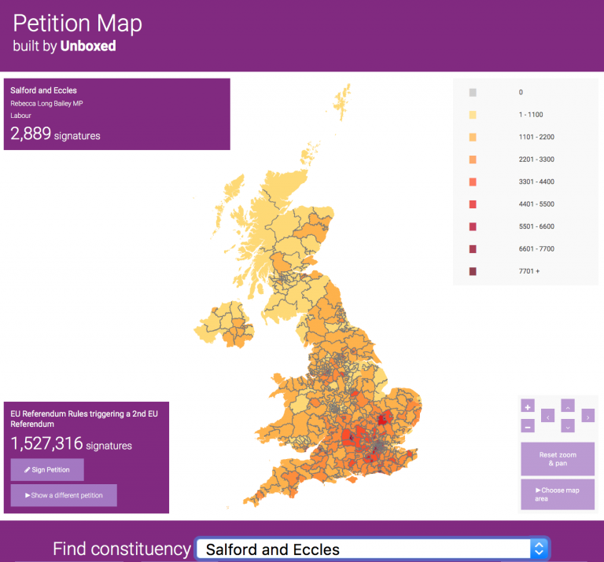Click the 7701 + legend swatch
This screenshot has height=562, width=604.
(473, 271)
